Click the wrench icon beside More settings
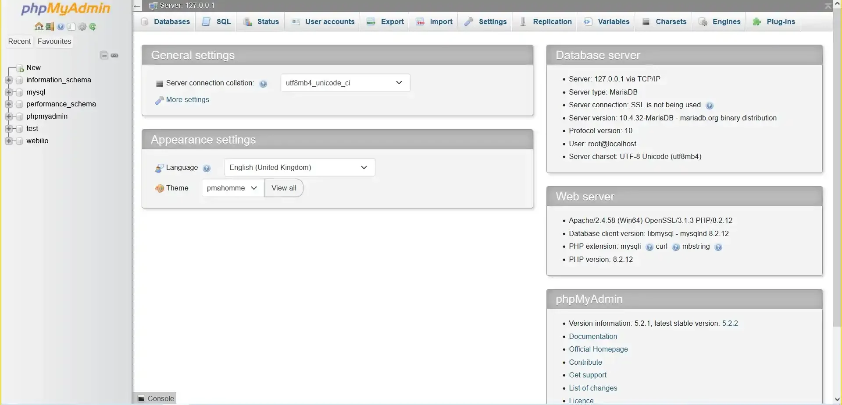Viewport: 842px width, 405px height. pos(159,100)
